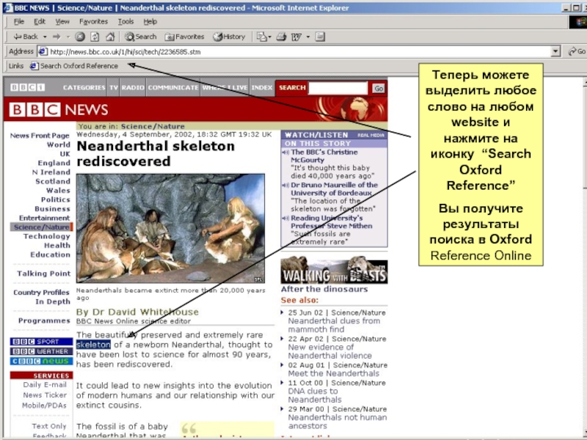Open New evidence of Neanderthal violence

click(329, 351)
